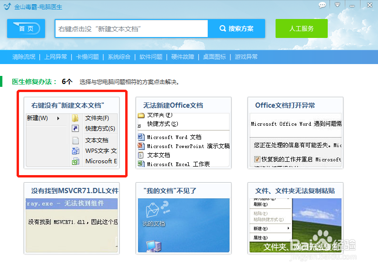The height and width of the screenshot is (270, 378).
Task: Click the 首页 home button
Action: [26, 28]
